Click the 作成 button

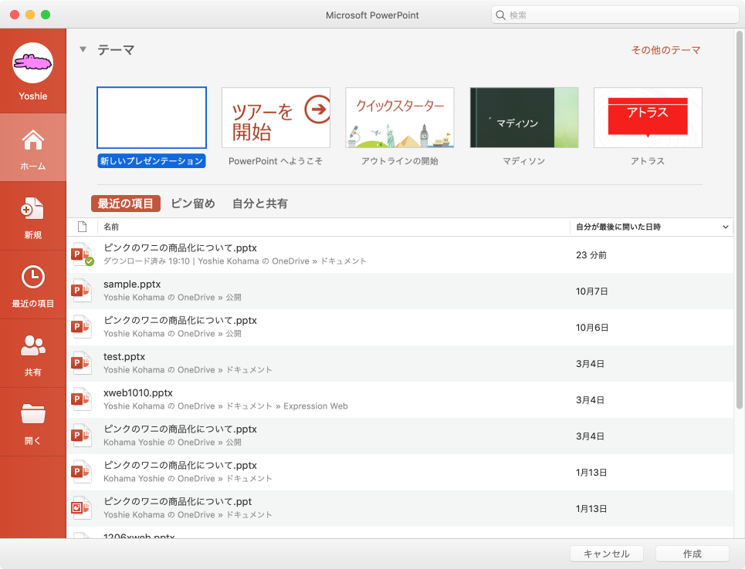(x=693, y=554)
